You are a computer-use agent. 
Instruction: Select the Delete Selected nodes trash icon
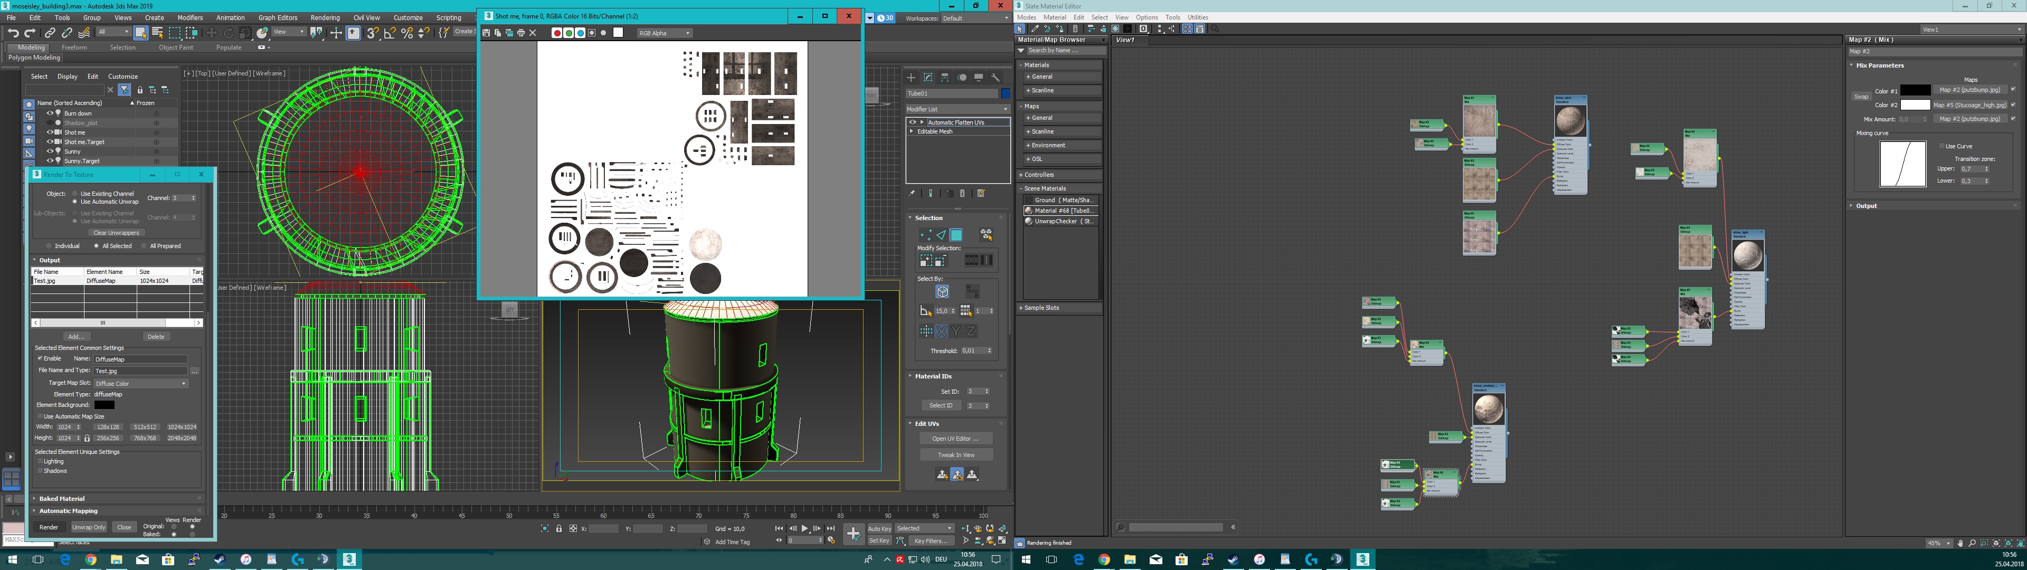click(1075, 29)
